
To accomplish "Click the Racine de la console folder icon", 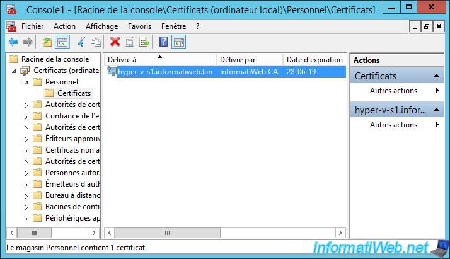I will [13, 59].
